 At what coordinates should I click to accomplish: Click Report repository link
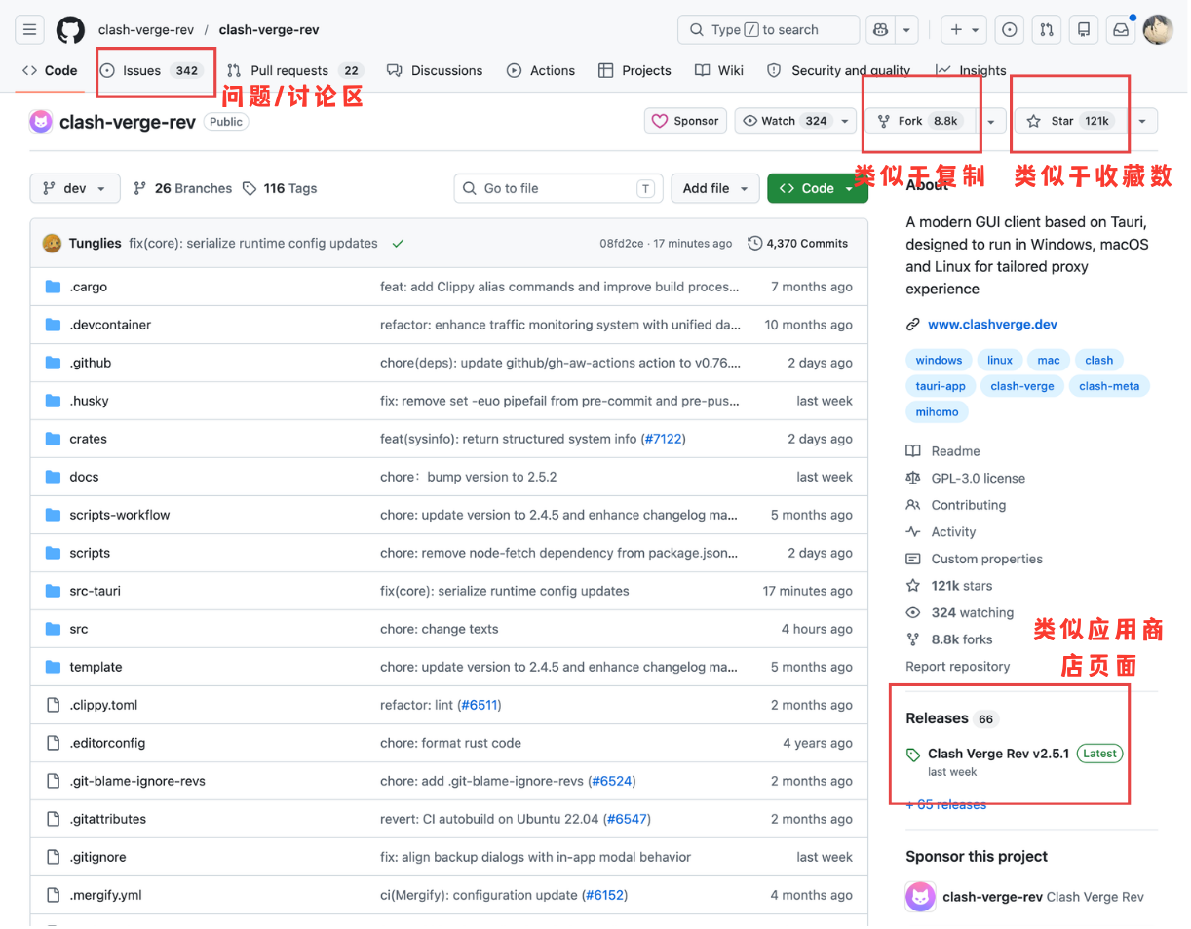(957, 667)
